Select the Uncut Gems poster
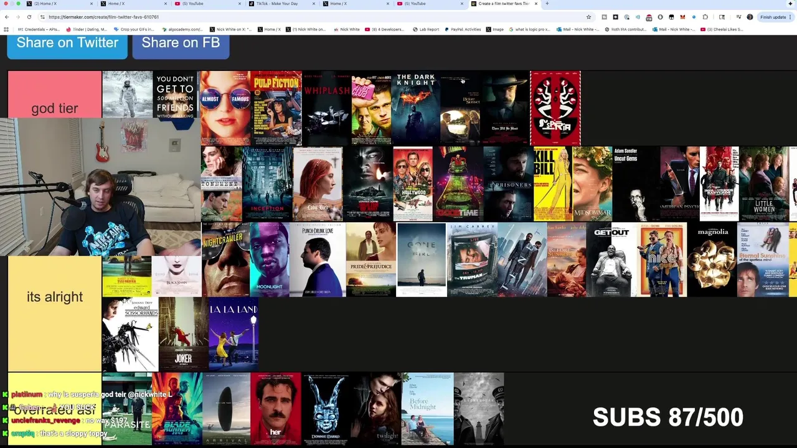 tap(636, 184)
